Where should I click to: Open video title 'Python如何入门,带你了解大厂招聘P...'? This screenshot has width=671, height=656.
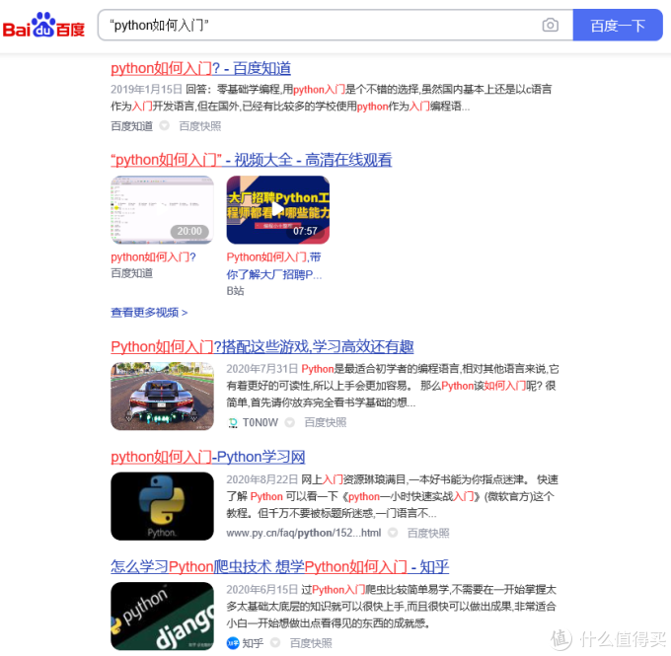pyautogui.click(x=274, y=265)
